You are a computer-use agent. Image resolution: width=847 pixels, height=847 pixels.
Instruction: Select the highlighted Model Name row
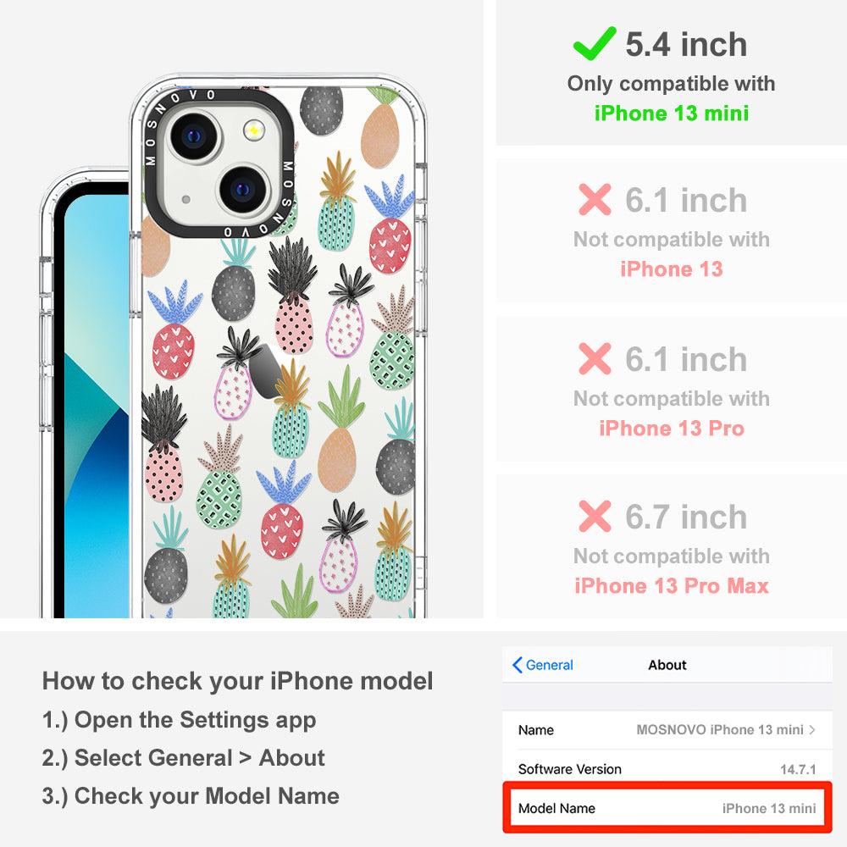point(667,808)
